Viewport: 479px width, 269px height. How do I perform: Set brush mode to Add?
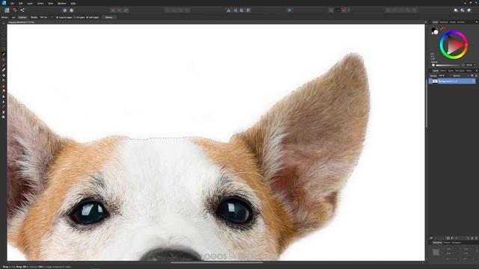13,17
